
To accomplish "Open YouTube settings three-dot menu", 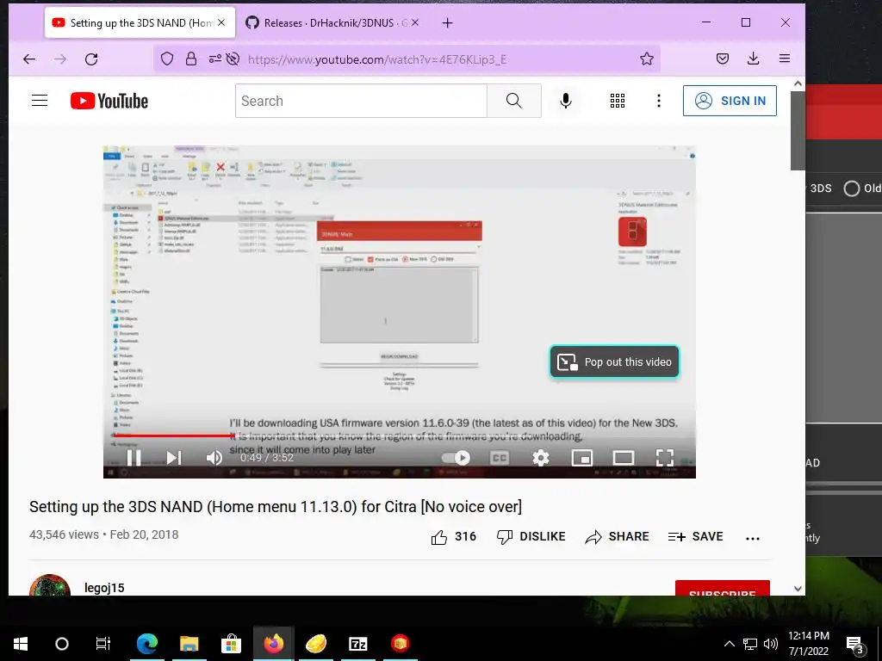I will pyautogui.click(x=659, y=101).
